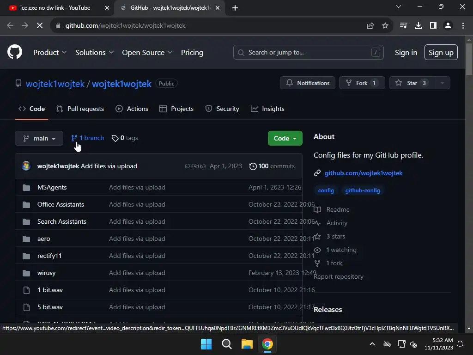
Task: Open a new browser tab
Action: [235, 8]
